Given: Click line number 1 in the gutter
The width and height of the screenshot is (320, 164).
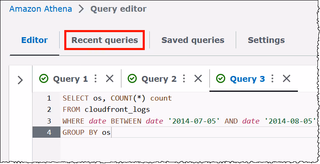Looking at the screenshot, I should (x=49, y=98).
